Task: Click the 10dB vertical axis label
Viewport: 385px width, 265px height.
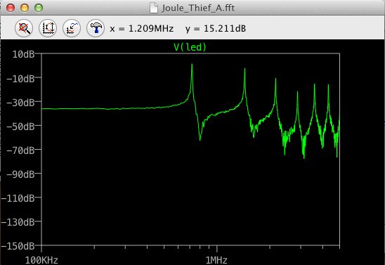Action: click(x=23, y=54)
